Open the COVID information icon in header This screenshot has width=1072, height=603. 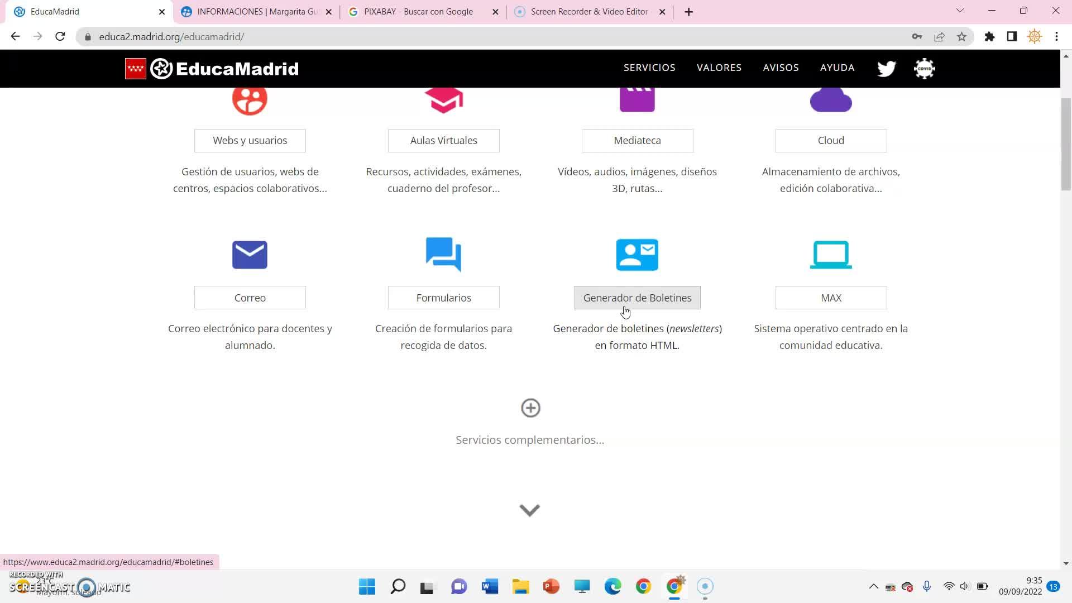924,69
